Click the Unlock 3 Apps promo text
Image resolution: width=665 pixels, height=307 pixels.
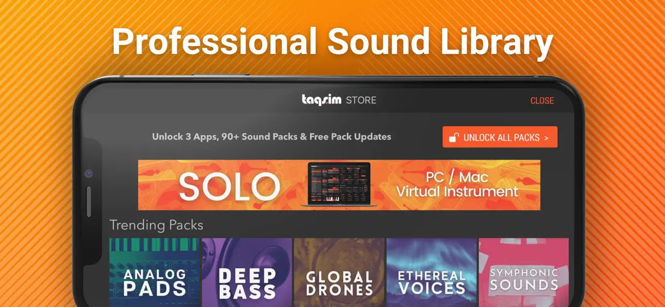click(271, 137)
